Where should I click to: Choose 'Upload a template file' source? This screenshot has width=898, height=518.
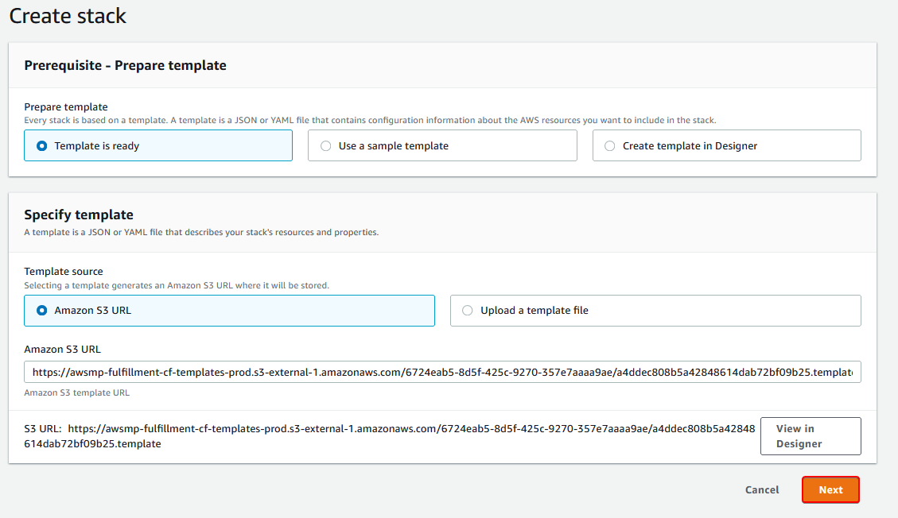click(x=468, y=311)
